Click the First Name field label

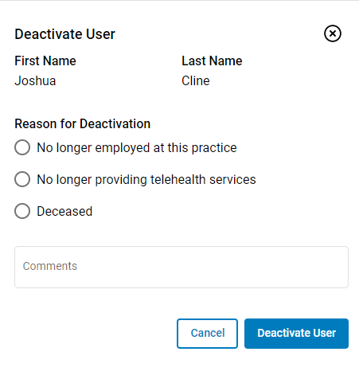[x=45, y=61]
